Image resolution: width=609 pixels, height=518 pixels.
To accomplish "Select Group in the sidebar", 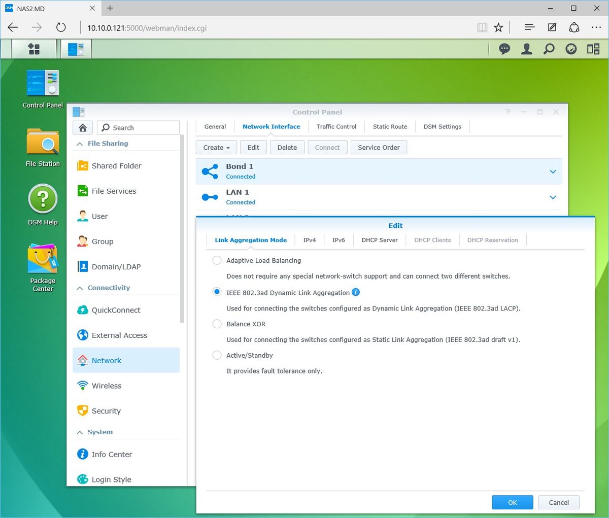I will point(126,241).
